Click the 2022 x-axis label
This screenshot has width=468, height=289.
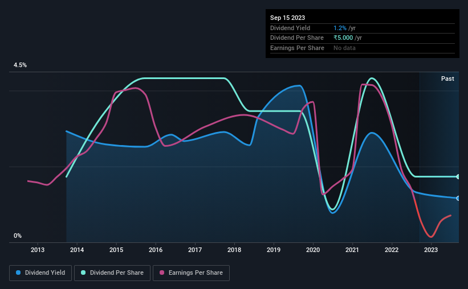tap(392, 250)
